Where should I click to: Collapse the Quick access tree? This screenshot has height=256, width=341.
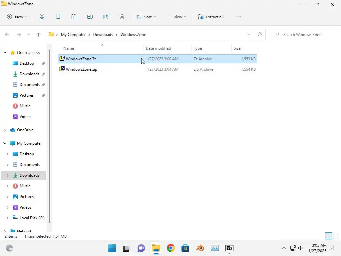pos(5,52)
